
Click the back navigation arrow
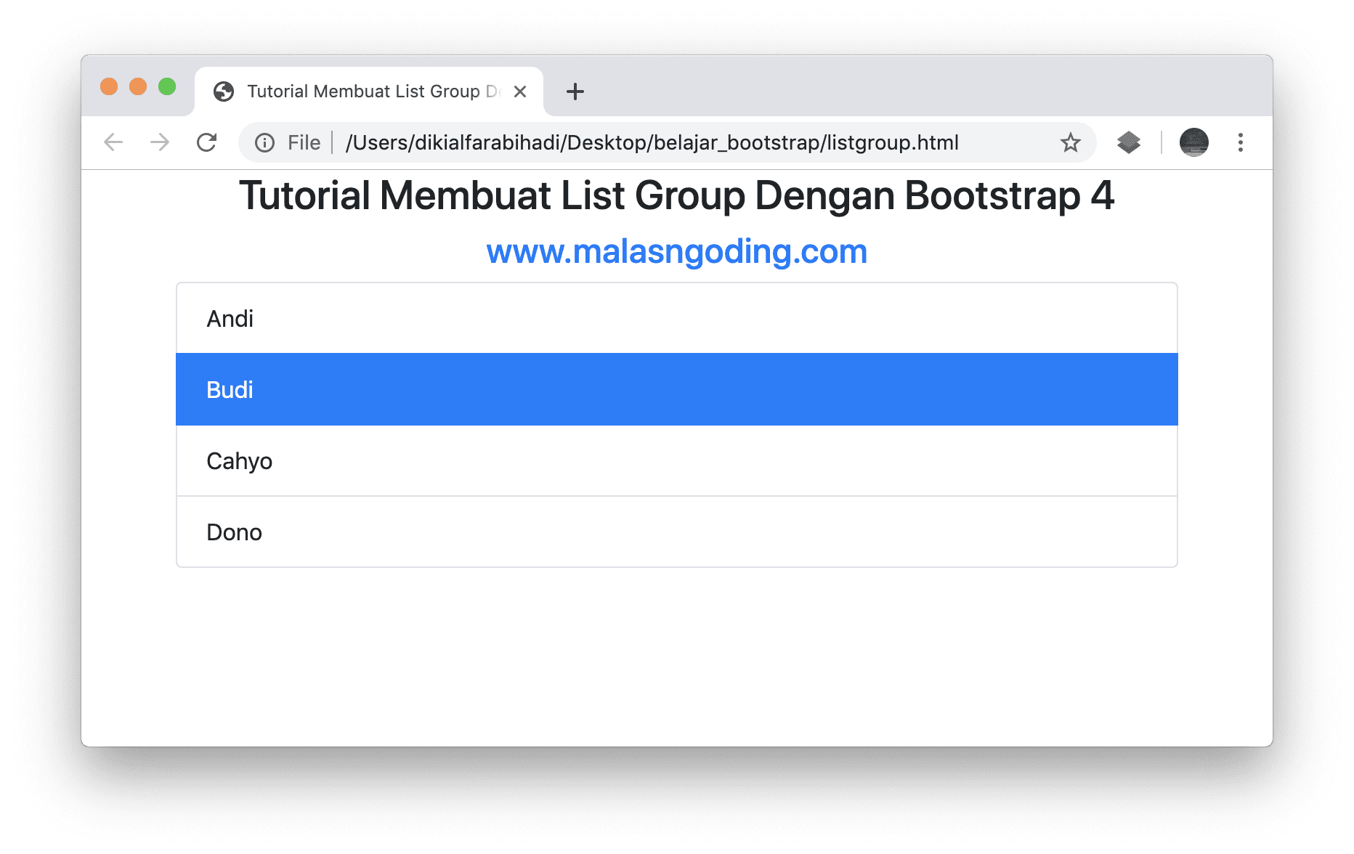tap(113, 142)
